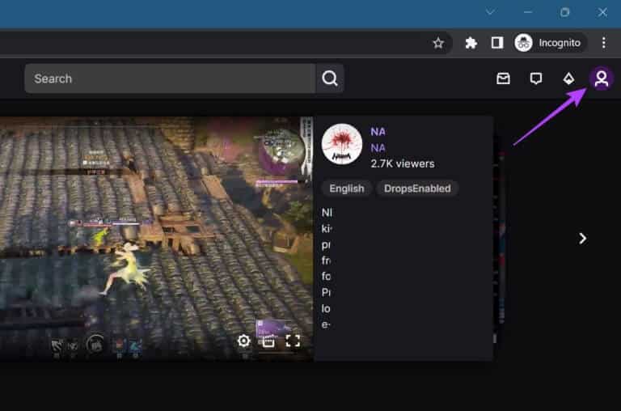This screenshot has height=411, width=621.
Task: Open the Chrome extensions puzzle icon
Action: pos(471,43)
